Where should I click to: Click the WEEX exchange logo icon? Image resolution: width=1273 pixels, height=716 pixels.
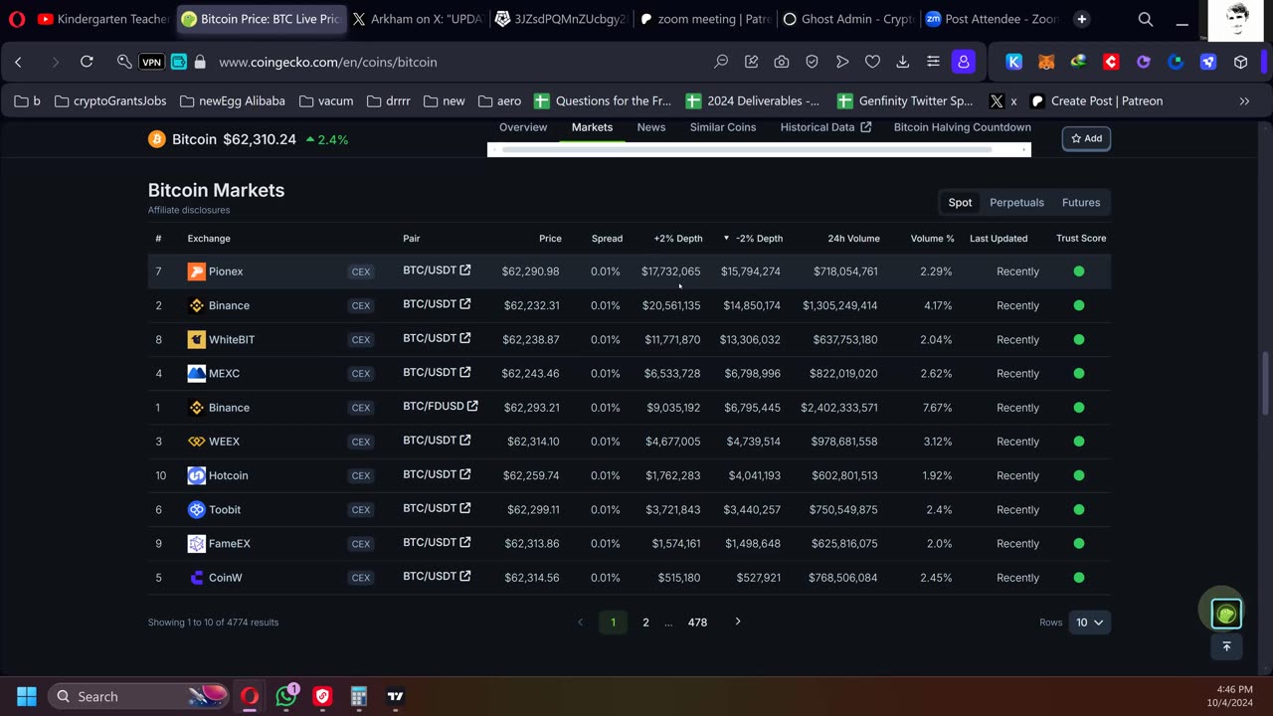point(197,442)
